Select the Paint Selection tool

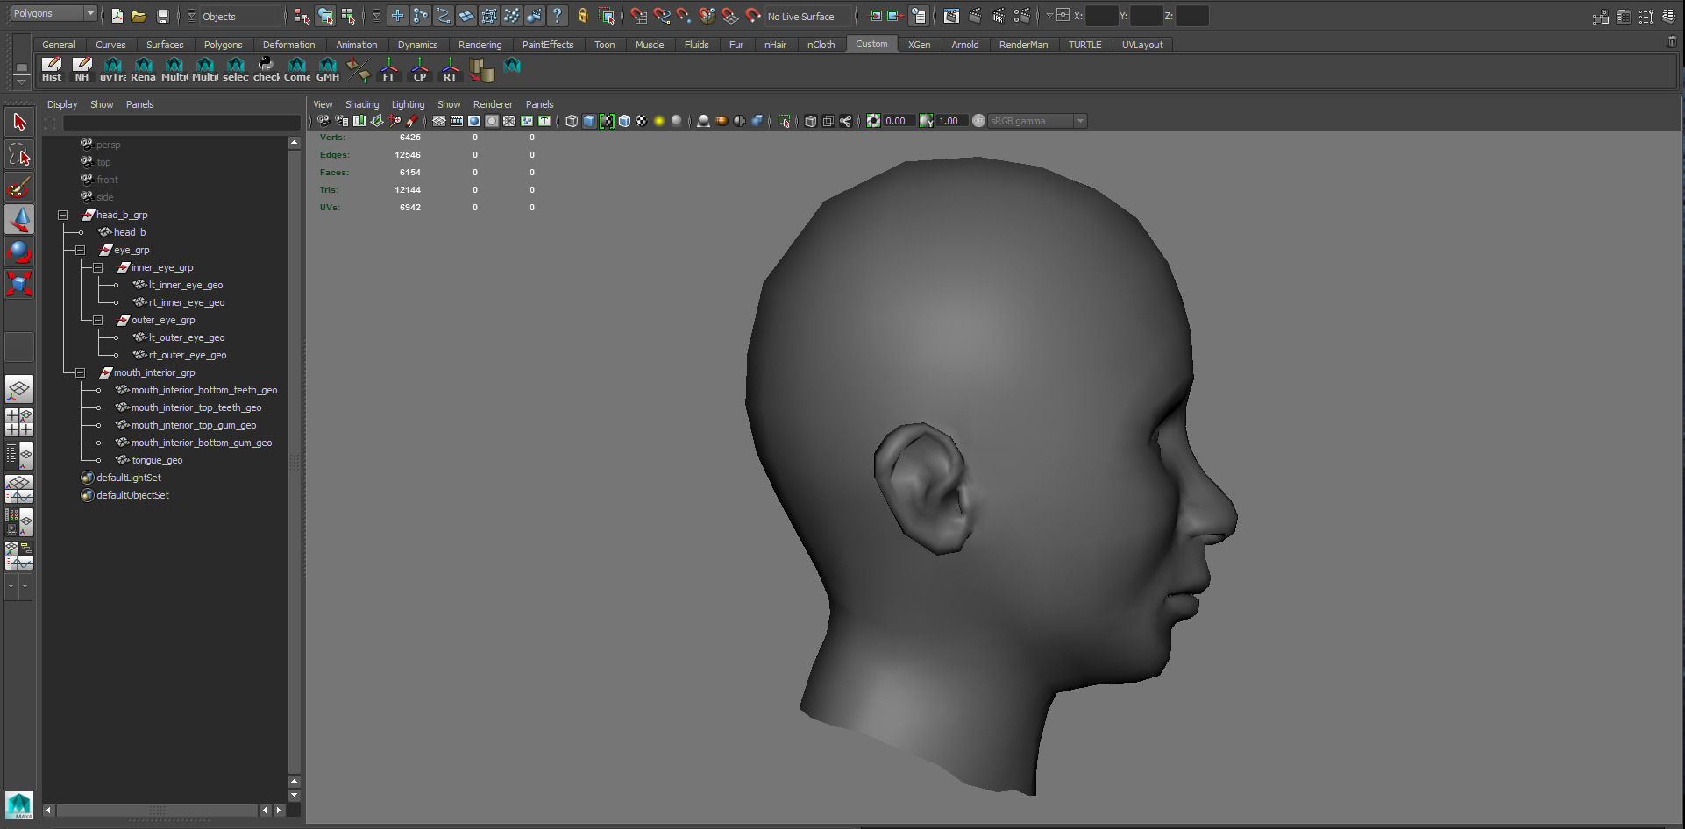pos(19,187)
